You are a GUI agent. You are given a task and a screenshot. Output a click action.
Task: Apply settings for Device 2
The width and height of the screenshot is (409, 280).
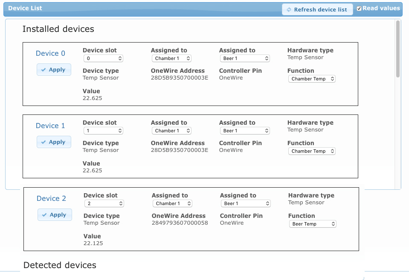(x=55, y=215)
